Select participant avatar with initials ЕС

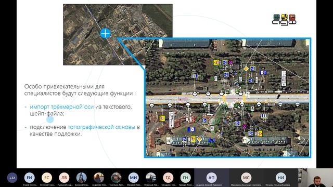pyautogui.click(x=47, y=178)
